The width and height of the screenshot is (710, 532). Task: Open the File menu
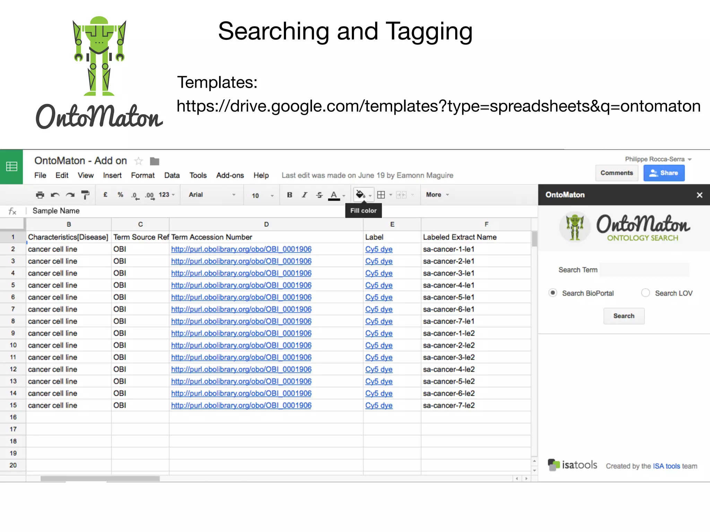pyautogui.click(x=40, y=176)
